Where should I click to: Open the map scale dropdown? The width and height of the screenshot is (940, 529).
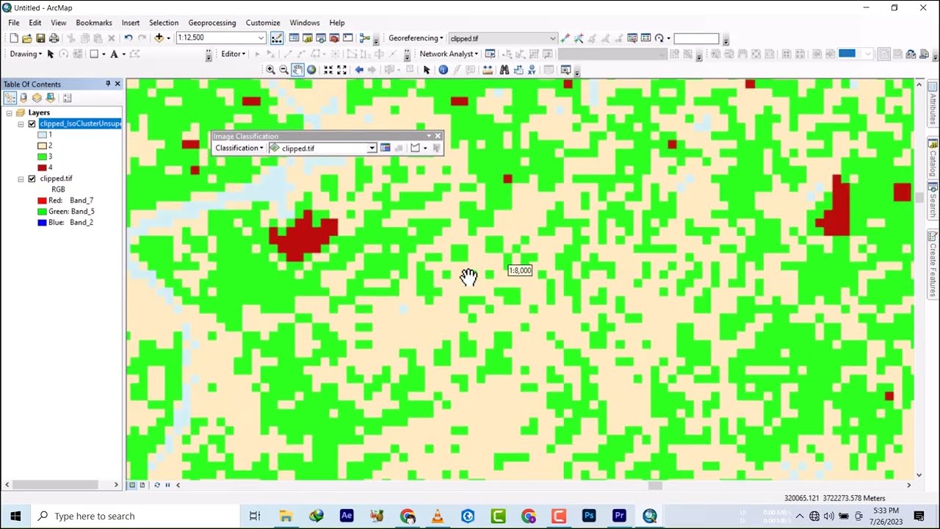pos(261,38)
